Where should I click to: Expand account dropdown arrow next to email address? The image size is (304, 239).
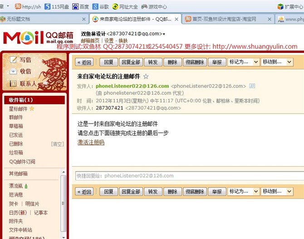[164, 34]
